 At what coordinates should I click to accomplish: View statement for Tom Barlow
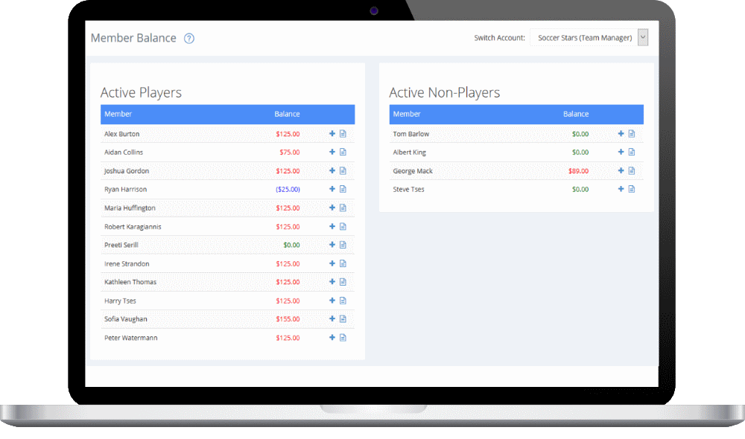(x=632, y=134)
